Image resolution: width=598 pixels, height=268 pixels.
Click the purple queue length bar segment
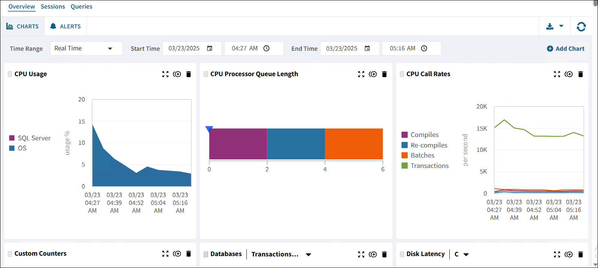coord(238,144)
